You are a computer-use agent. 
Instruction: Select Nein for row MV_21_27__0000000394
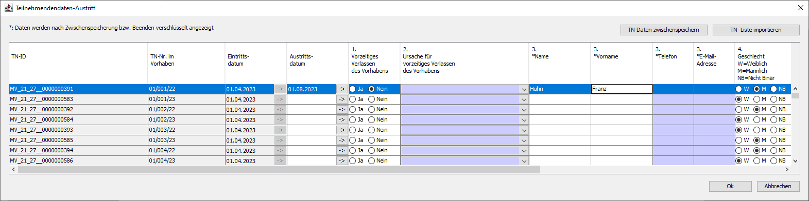click(371, 150)
